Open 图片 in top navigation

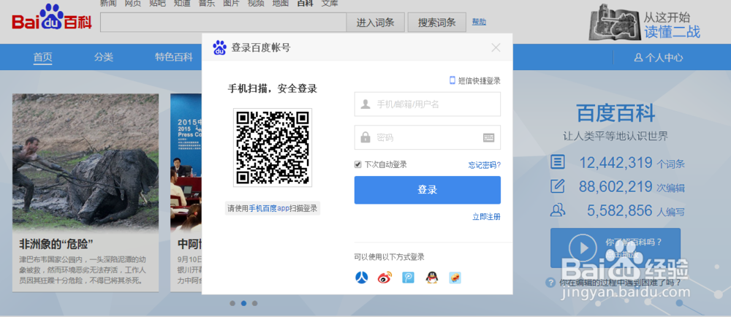tap(232, 3)
